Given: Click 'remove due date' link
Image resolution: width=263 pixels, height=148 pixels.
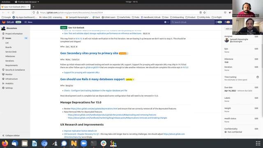Looking at the screenshot, I should pyautogui.click(x=245, y=91).
